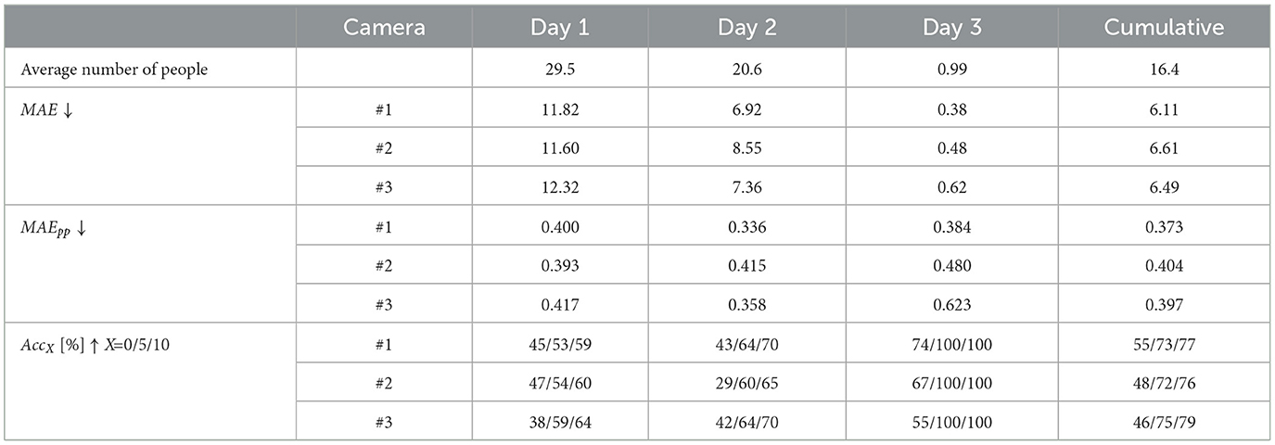1275x445 pixels.
Task: Select the cumulative average cell 16.4
Action: point(1165,71)
